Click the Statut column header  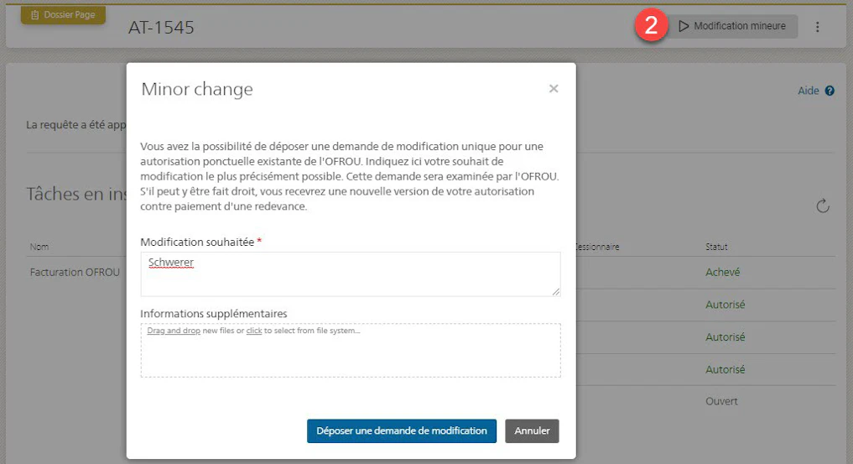[716, 247]
